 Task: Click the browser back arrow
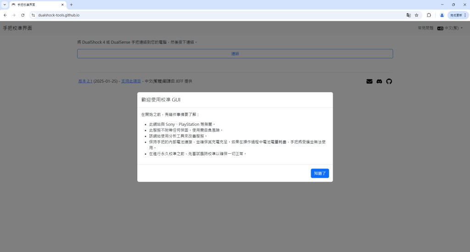(5, 15)
